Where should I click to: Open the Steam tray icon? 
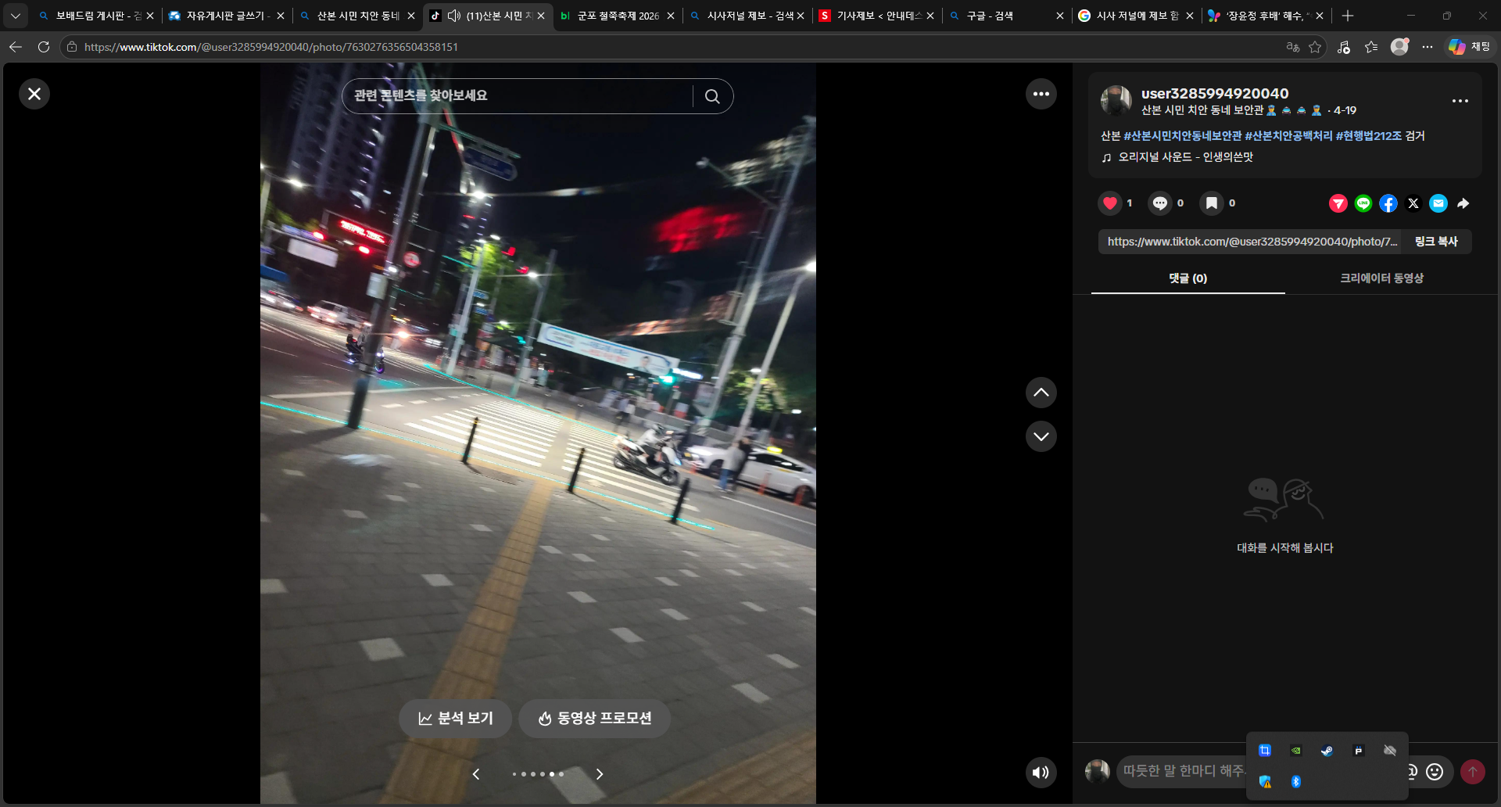(1327, 751)
